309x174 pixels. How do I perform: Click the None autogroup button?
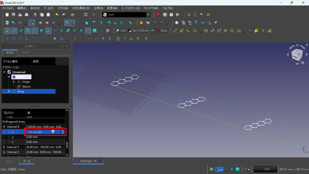click(162, 31)
